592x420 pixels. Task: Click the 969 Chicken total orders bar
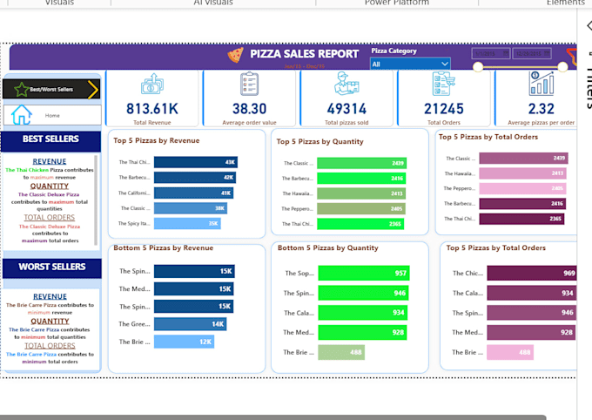532,273
